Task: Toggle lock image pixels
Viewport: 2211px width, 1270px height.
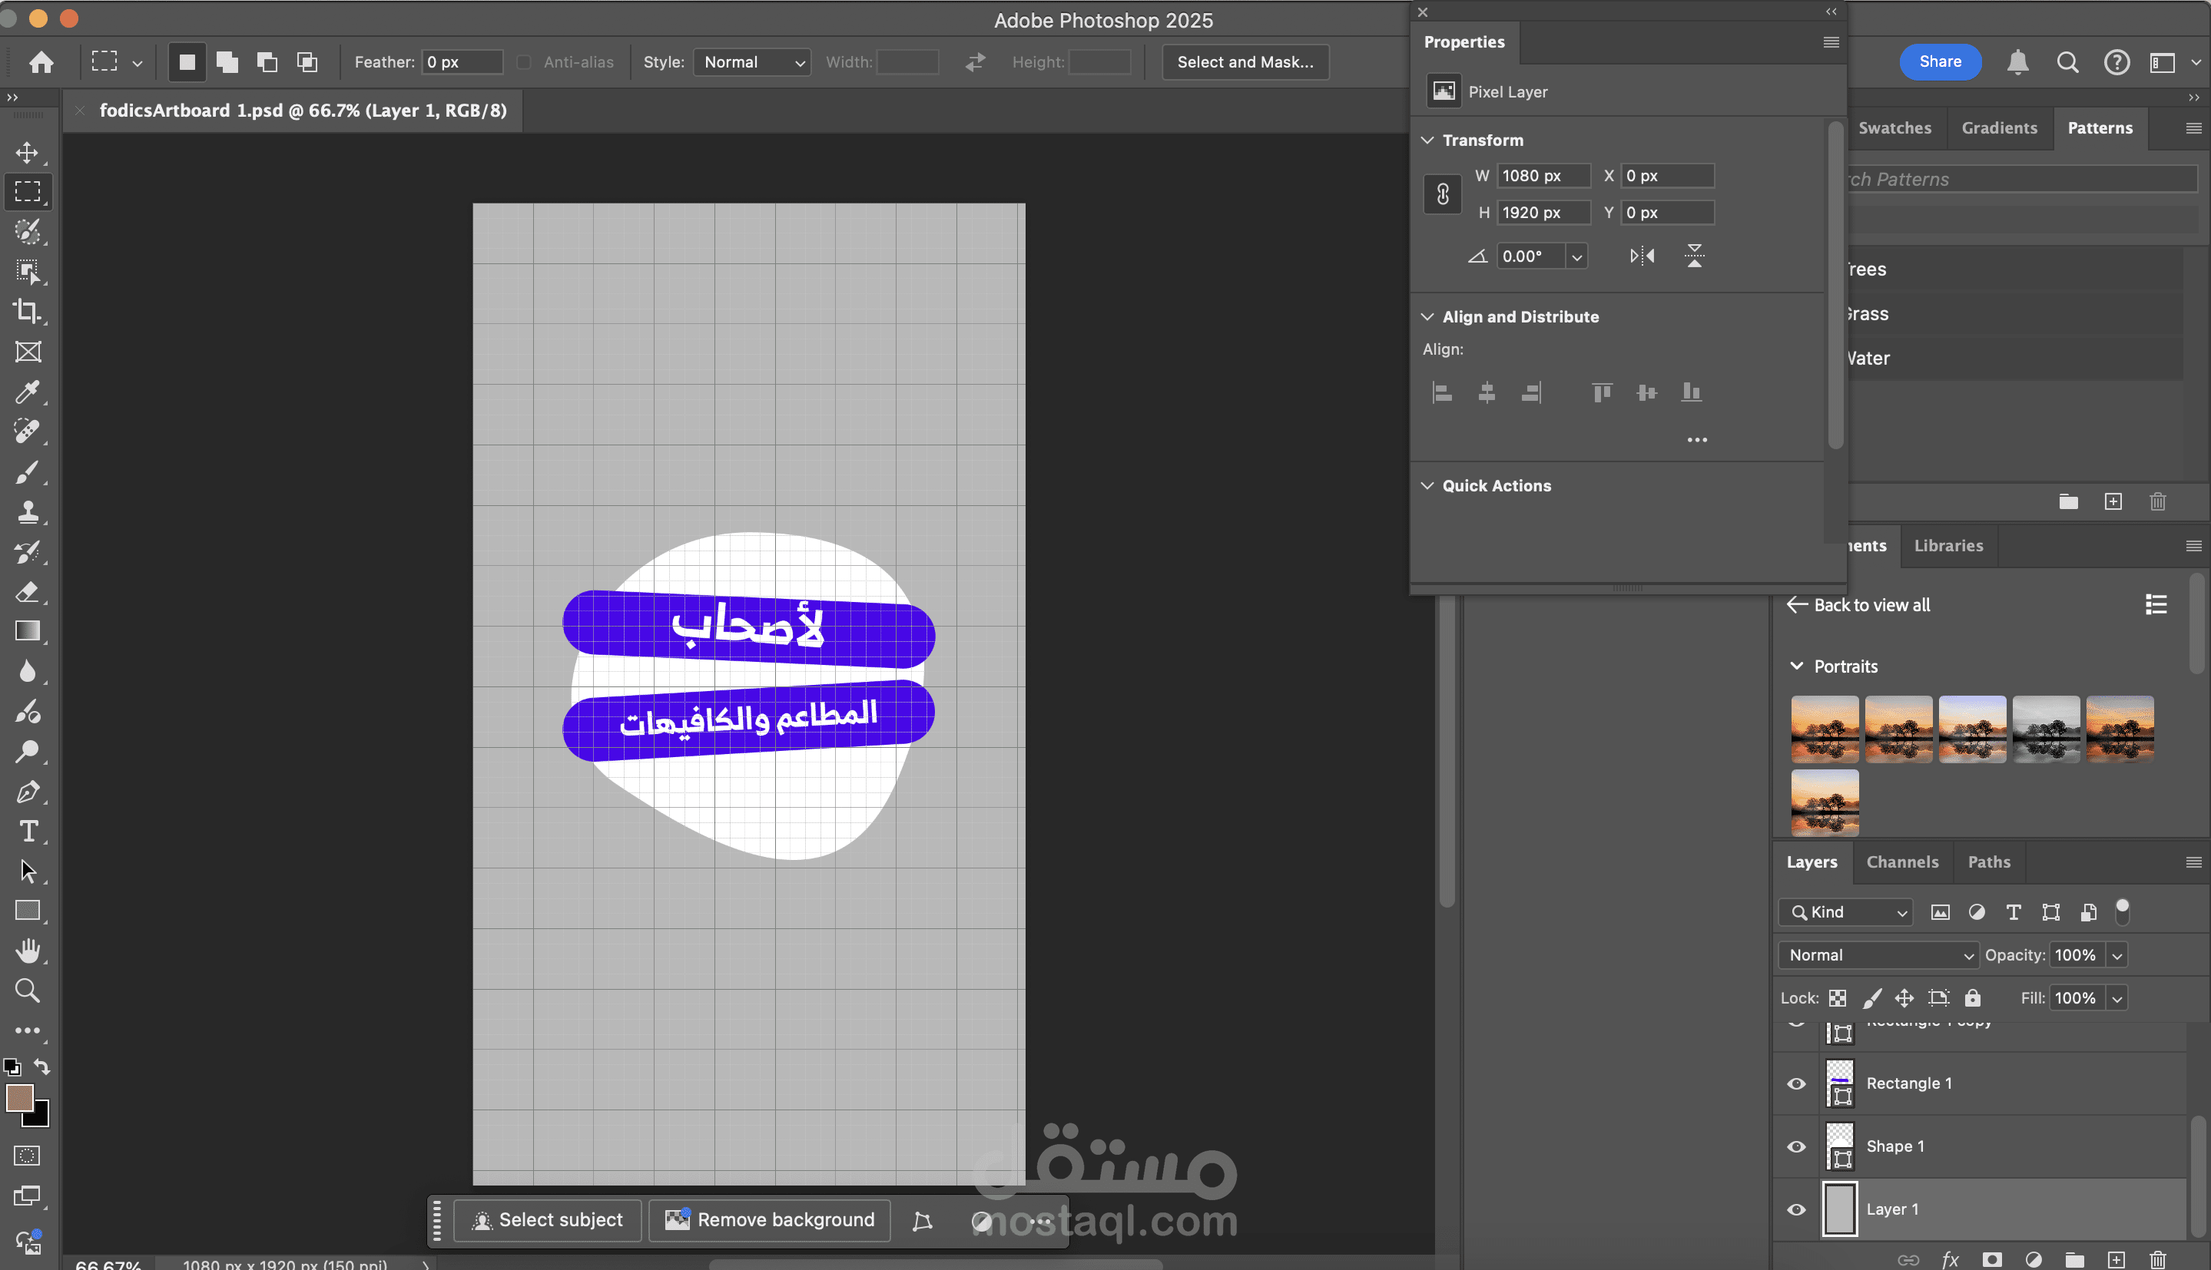Action: 1871,998
